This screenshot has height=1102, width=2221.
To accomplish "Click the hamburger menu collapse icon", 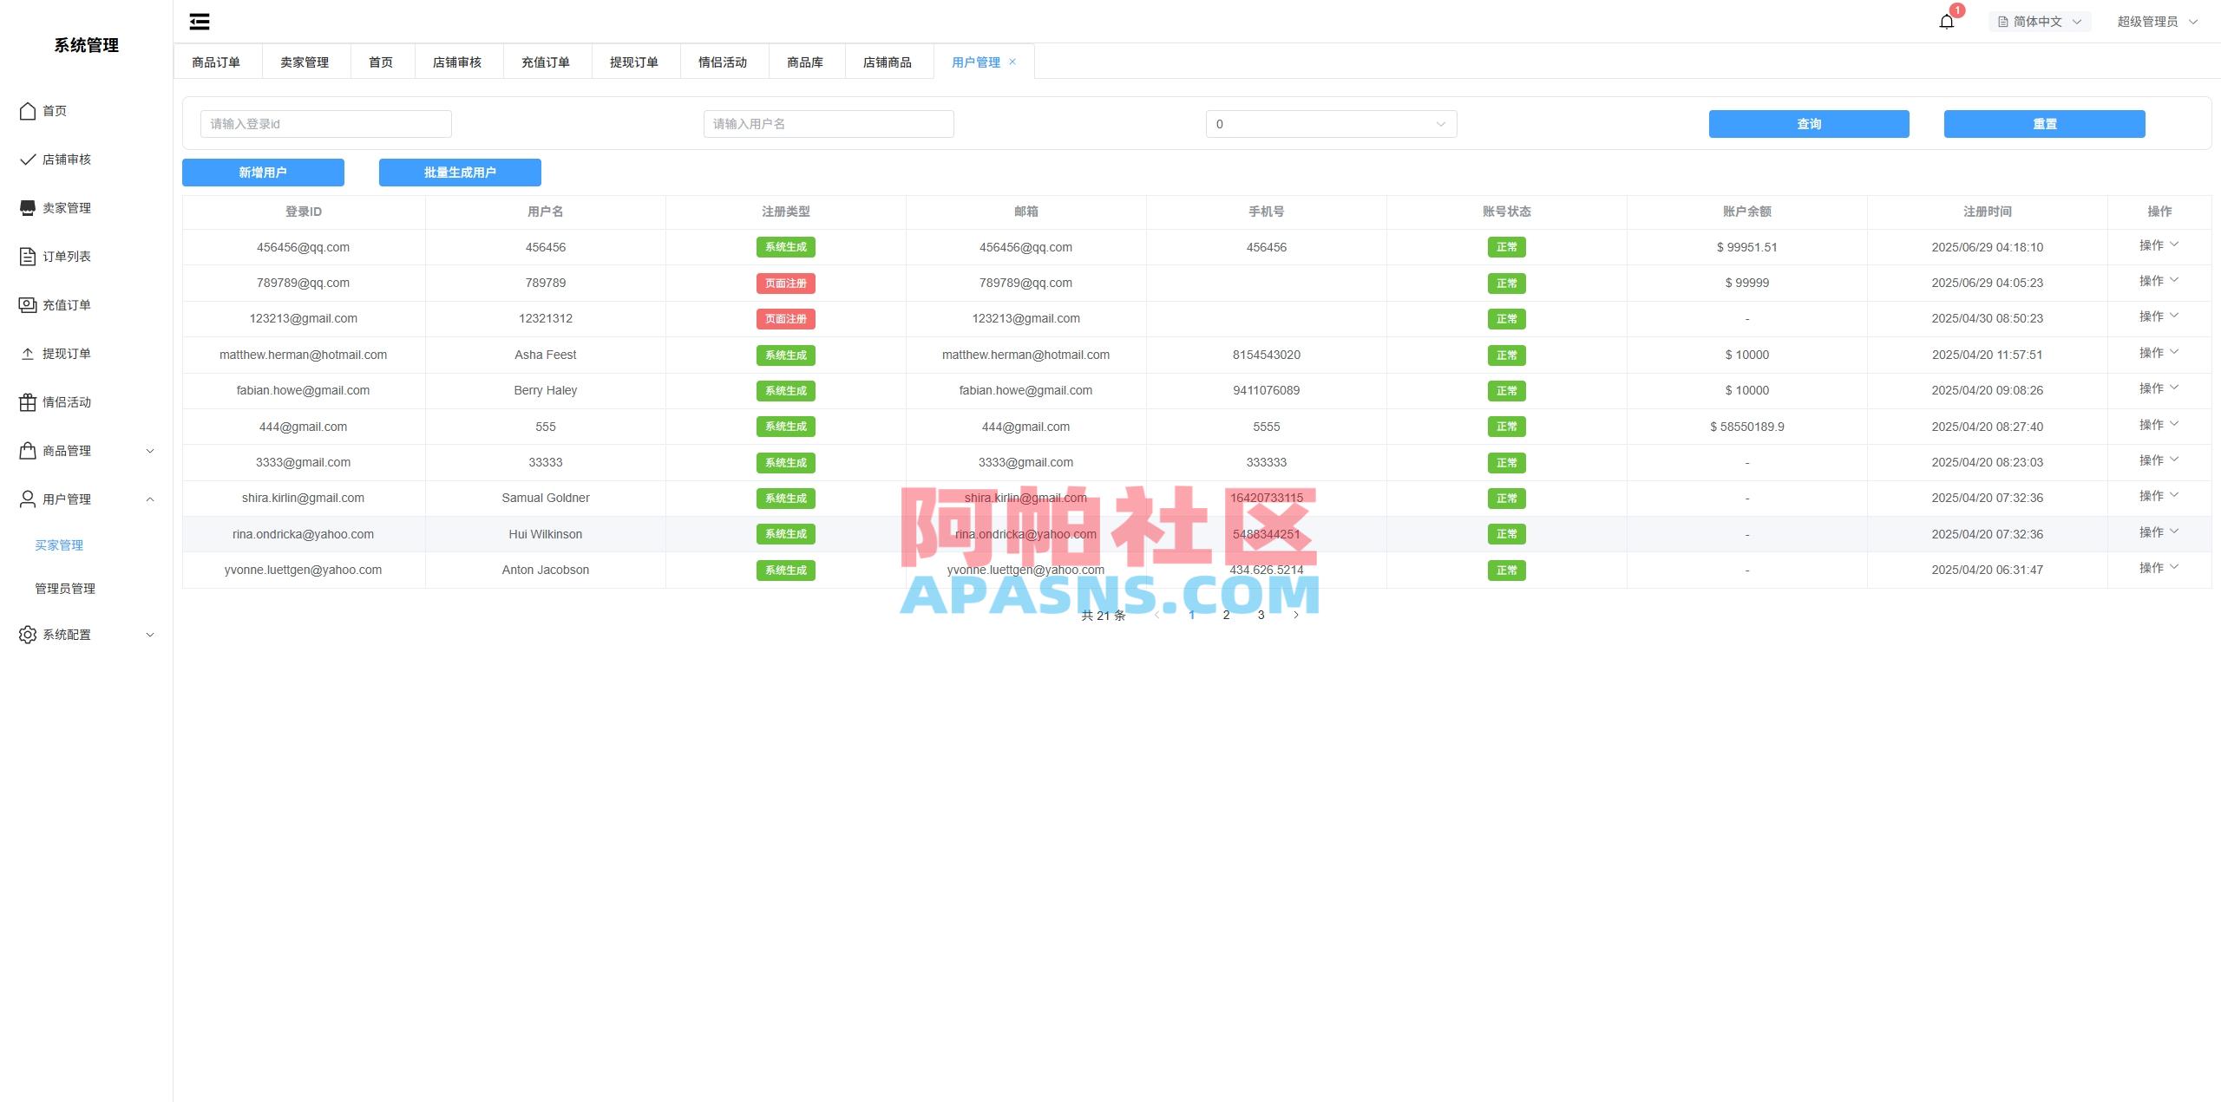I will coord(199,21).
